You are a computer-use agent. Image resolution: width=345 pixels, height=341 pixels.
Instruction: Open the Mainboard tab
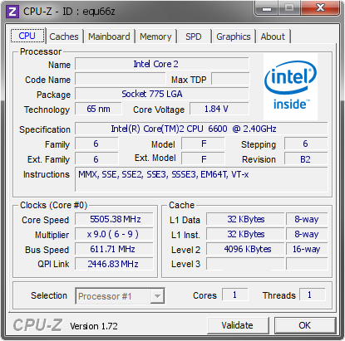[x=109, y=37]
